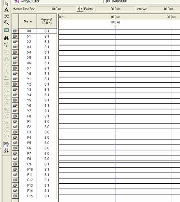The image size is (180, 202).
Task: Choose the Text tool with letter A
Action: tap(6, 10)
